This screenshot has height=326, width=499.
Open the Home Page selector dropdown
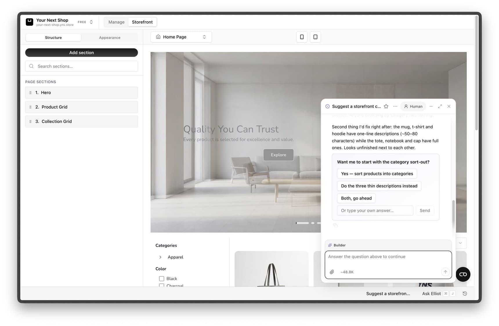181,37
